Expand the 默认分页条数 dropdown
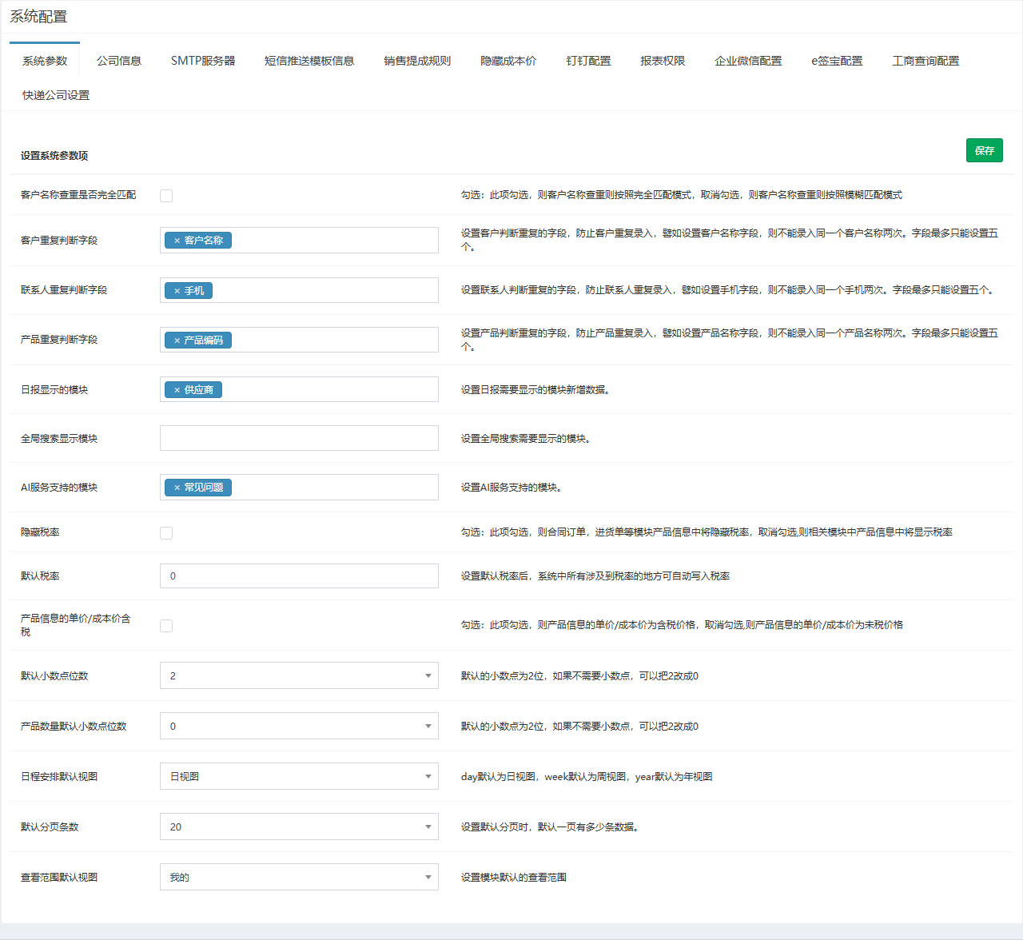Screen dimensions: 1023x940 coord(299,826)
